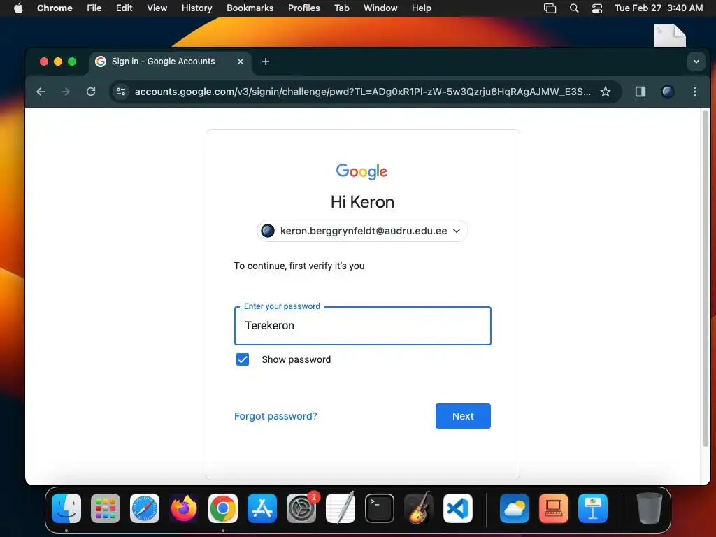Open the Chrome profile avatar in toolbar
The height and width of the screenshot is (537, 716).
(x=668, y=92)
